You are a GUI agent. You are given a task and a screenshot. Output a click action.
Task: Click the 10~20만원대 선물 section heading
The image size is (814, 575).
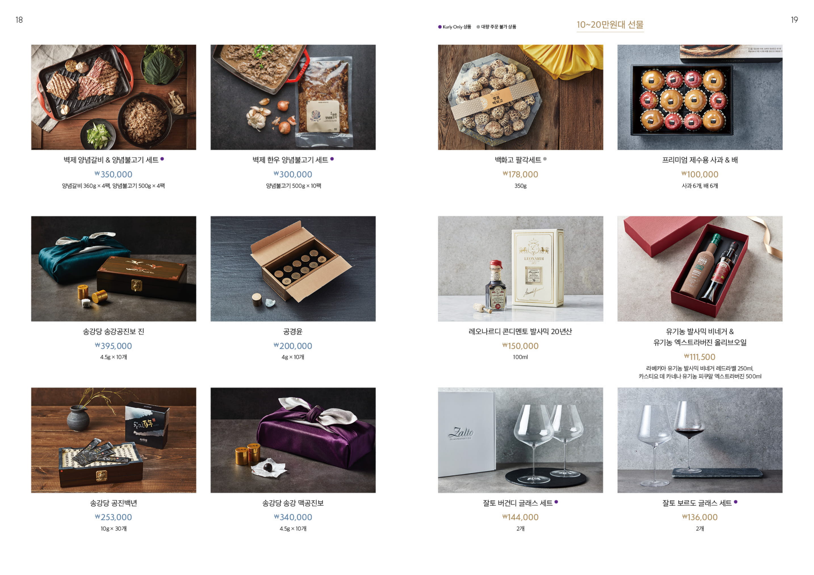click(x=610, y=25)
